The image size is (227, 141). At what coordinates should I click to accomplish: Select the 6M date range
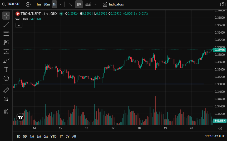(46, 136)
